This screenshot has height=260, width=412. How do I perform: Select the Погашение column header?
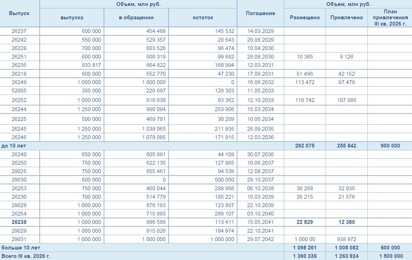point(260,13)
